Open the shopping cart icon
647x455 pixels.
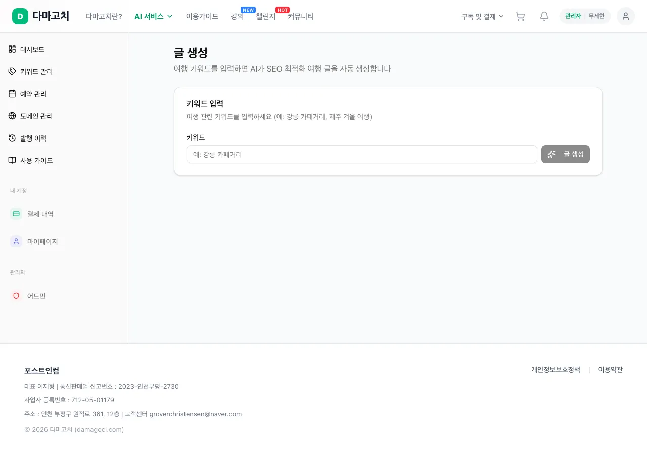pyautogui.click(x=520, y=16)
